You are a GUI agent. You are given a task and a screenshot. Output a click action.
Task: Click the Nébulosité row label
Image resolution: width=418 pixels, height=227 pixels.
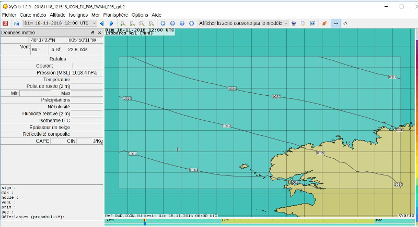59,107
